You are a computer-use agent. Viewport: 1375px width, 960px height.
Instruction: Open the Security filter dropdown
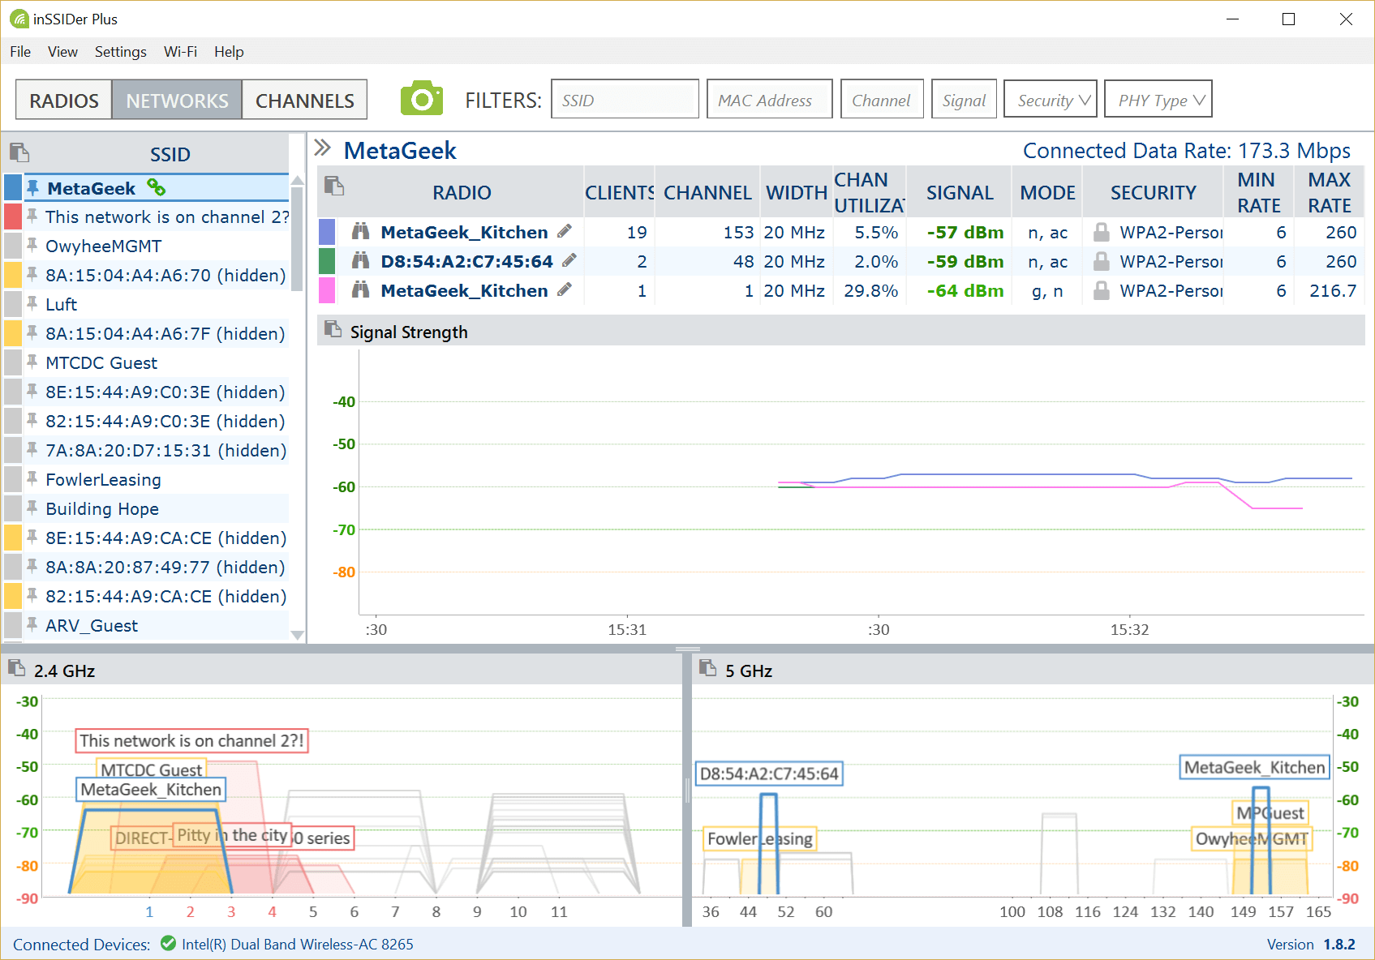(1051, 100)
